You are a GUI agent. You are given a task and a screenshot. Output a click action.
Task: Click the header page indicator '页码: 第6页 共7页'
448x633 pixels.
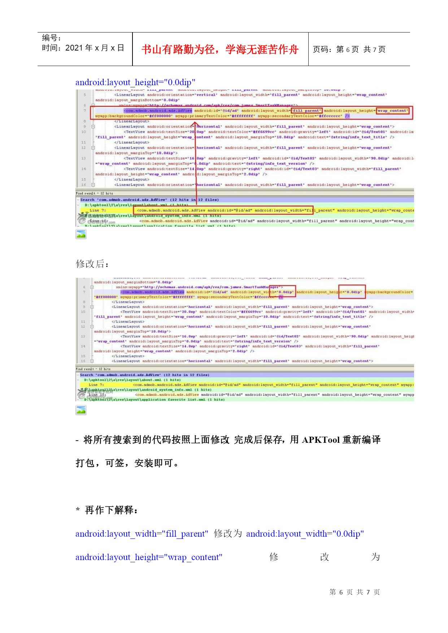[x=349, y=49]
